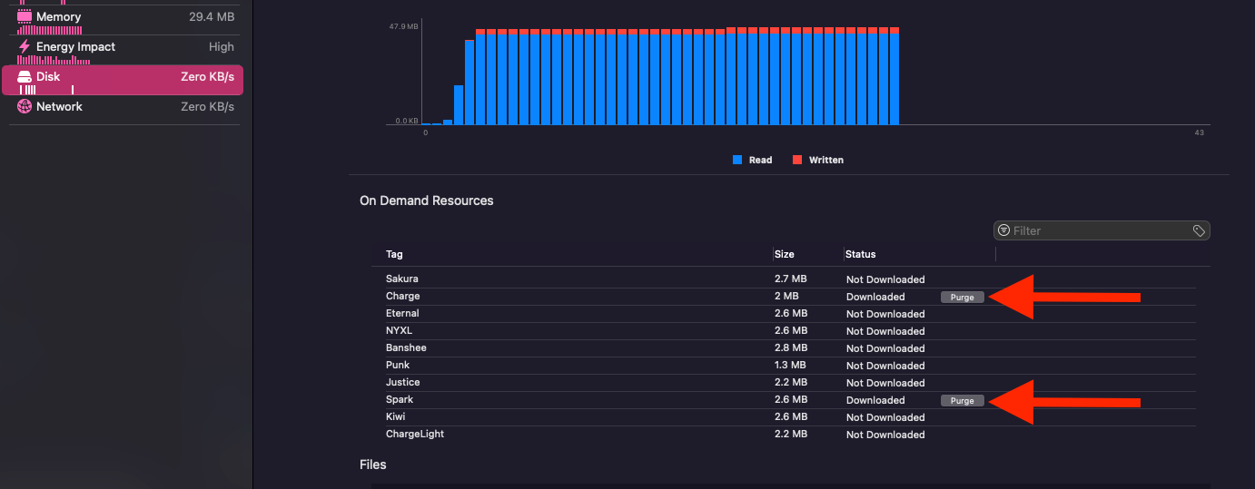Image resolution: width=1255 pixels, height=489 pixels.
Task: Click the red Written legend swatch
Action: point(797,160)
